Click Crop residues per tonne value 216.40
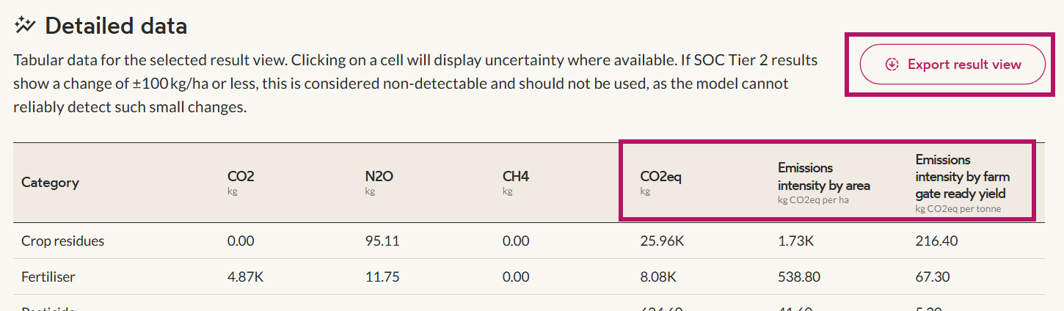 coord(936,241)
